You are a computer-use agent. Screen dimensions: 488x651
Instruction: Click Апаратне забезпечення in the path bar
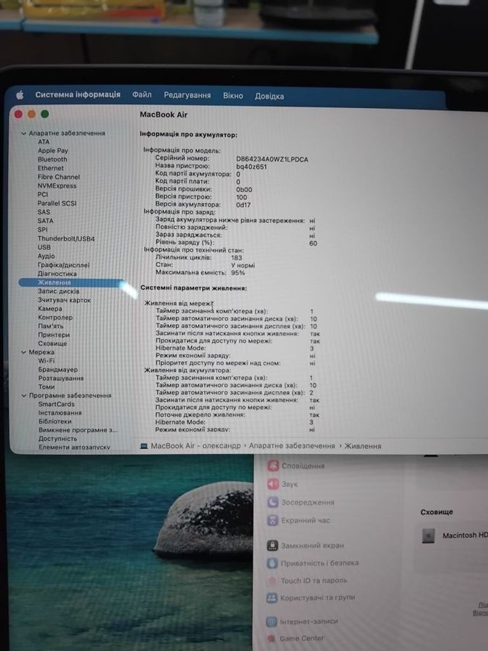coord(292,446)
